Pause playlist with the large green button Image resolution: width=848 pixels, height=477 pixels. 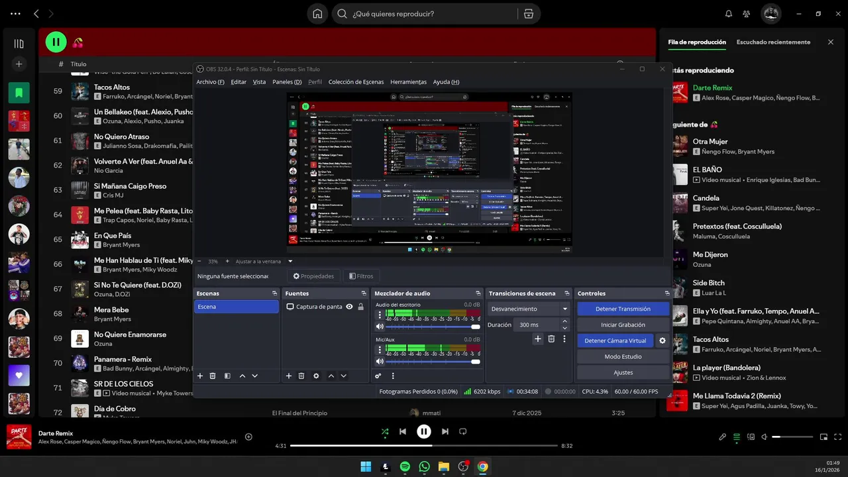pyautogui.click(x=56, y=42)
